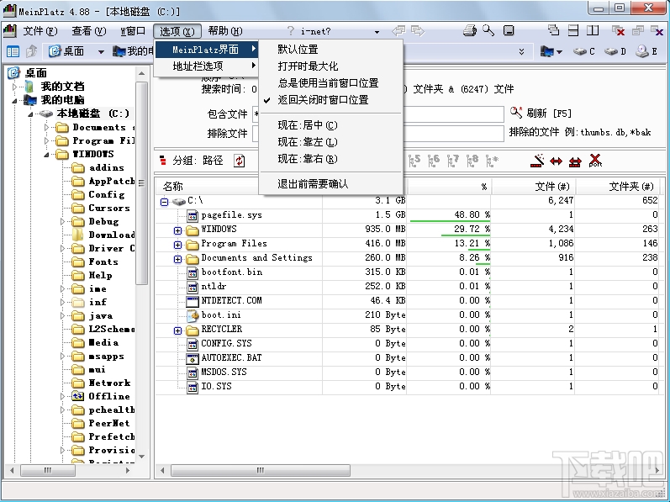Click the % column header
Viewport: 670px width, 502px height.
(449, 187)
